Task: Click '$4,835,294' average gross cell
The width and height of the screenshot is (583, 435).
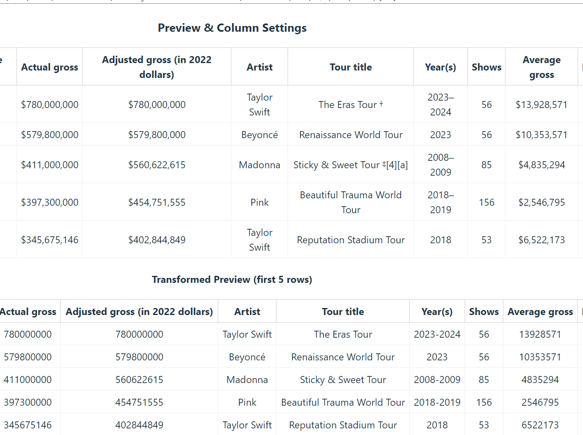Action: [x=542, y=165]
